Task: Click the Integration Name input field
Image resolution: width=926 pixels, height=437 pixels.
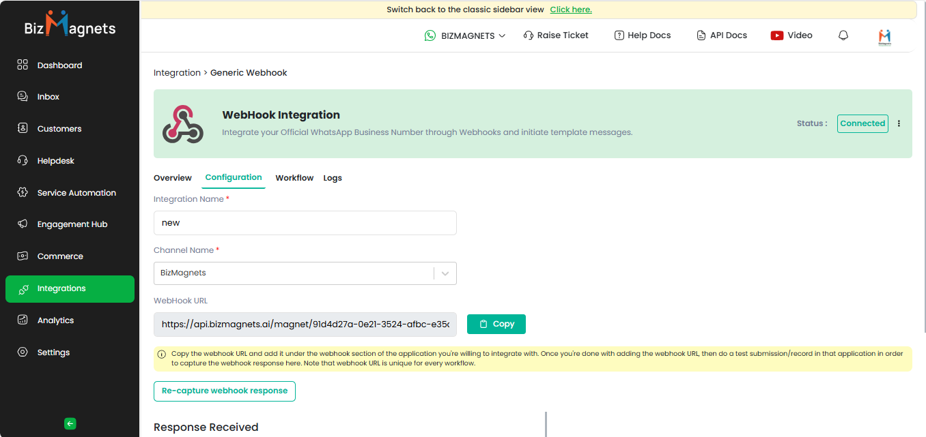Action: point(305,223)
